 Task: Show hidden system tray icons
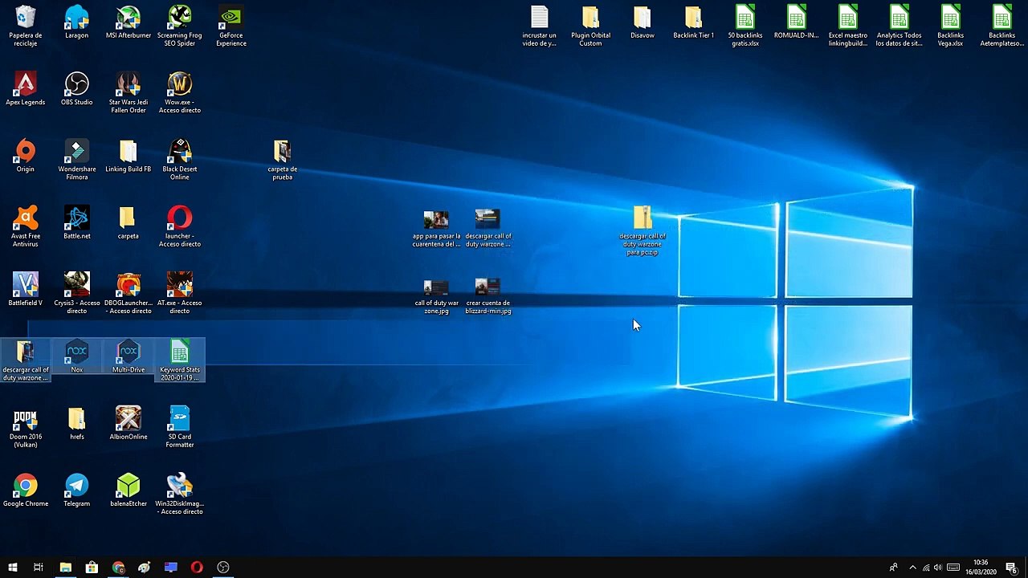(x=912, y=568)
